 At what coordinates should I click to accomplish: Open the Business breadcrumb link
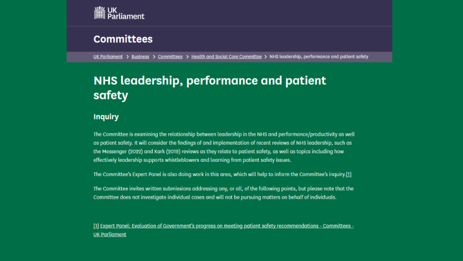140,57
